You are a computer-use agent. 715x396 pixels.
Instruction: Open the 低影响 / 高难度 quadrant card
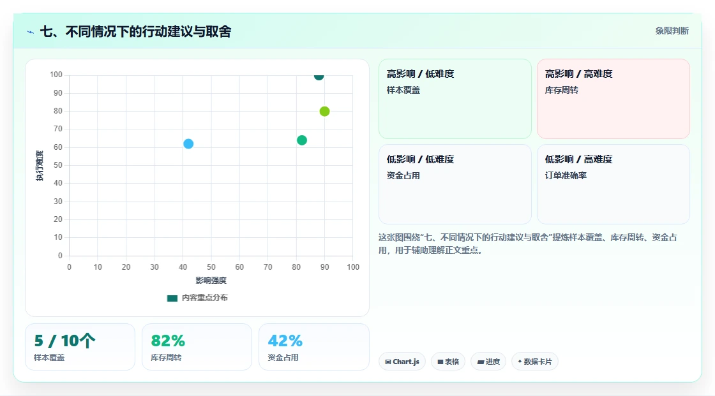[x=613, y=184]
